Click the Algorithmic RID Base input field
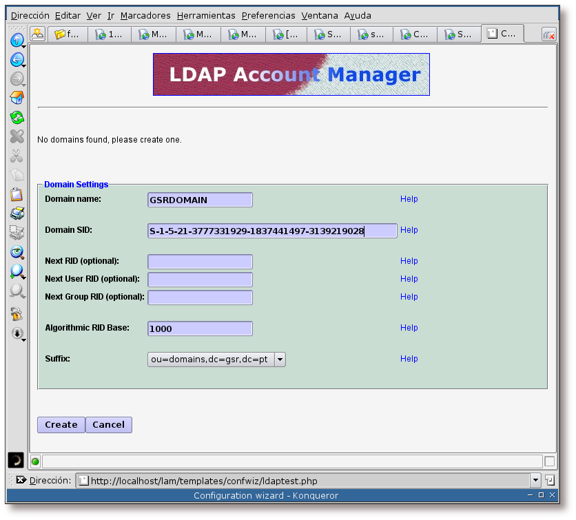Screen dimensions: 576x520 click(x=200, y=329)
